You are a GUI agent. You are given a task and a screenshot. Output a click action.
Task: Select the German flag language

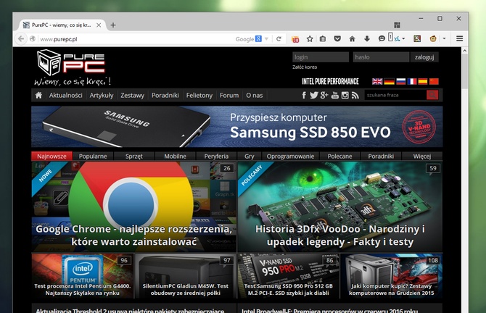[389, 81]
